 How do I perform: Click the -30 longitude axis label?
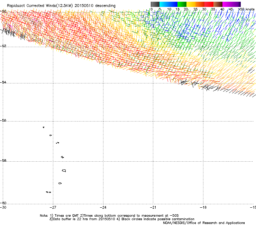click(x=3, y=207)
